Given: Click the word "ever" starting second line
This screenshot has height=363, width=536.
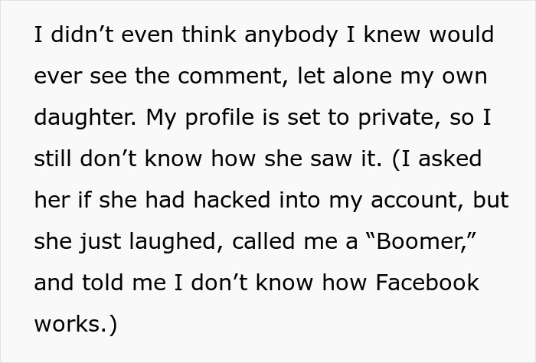Looking at the screenshot, I should click(55, 76).
